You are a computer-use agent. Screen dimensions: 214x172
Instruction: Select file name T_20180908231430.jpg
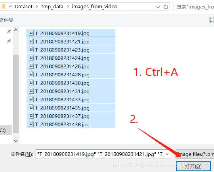[62, 83]
